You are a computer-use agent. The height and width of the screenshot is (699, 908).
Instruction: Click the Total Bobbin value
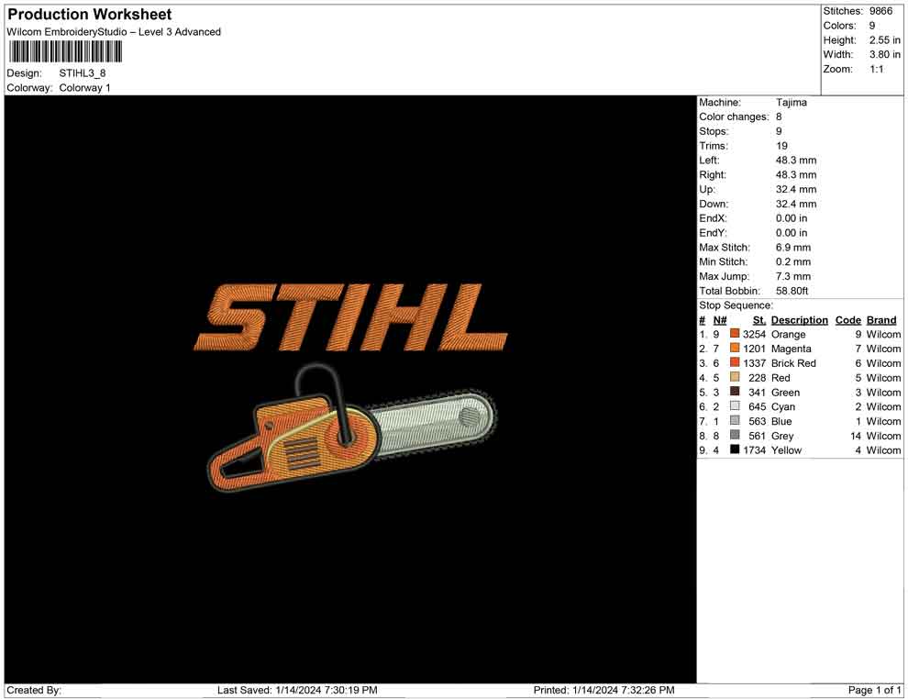794,290
